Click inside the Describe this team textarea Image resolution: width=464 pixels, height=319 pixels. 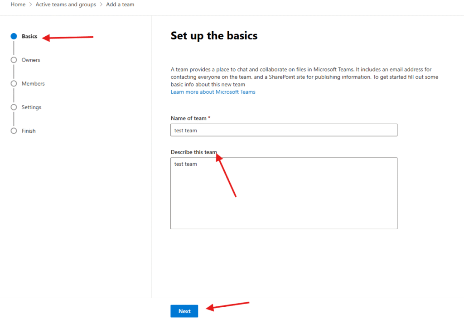pyautogui.click(x=284, y=195)
